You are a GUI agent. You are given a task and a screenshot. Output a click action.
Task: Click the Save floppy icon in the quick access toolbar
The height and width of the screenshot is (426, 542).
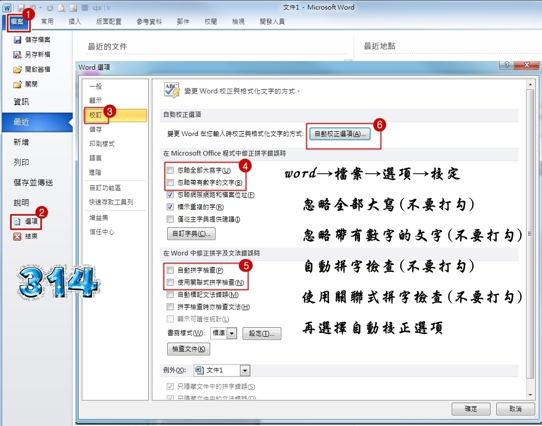[21, 7]
